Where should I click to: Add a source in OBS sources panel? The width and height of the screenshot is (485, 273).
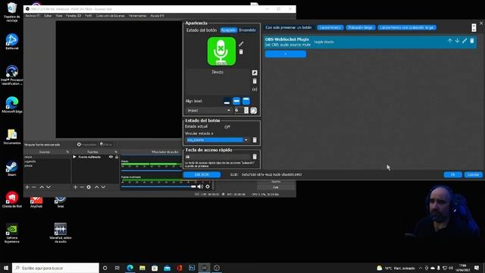point(75,187)
